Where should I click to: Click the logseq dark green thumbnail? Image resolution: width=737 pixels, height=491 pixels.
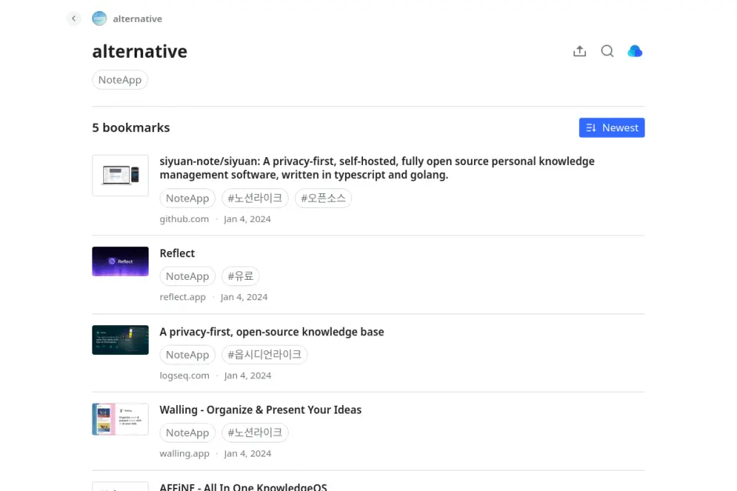click(x=120, y=339)
